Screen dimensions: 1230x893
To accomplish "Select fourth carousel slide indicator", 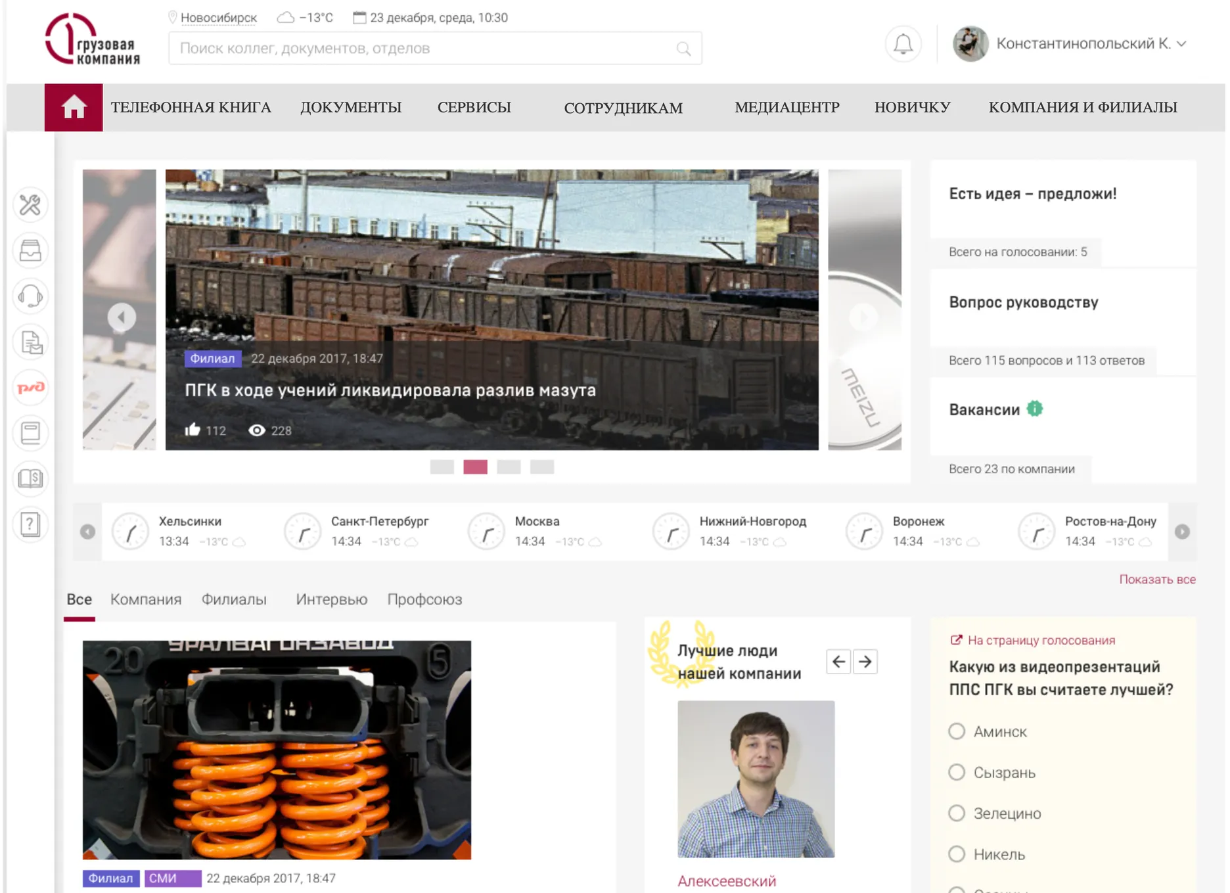I will pos(542,467).
